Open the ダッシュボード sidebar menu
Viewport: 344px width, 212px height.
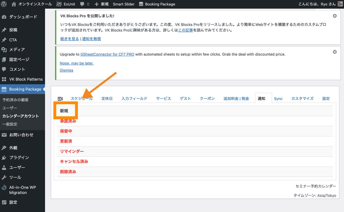[x=23, y=17]
